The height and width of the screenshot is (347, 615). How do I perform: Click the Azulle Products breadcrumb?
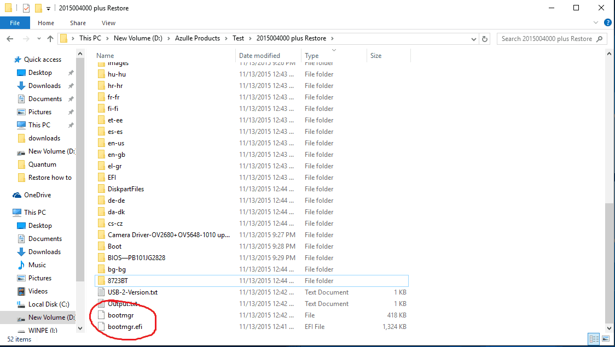coord(197,38)
